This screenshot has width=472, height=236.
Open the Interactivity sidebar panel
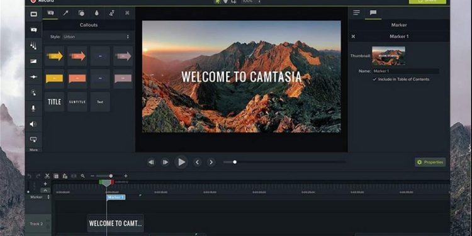tap(34, 139)
